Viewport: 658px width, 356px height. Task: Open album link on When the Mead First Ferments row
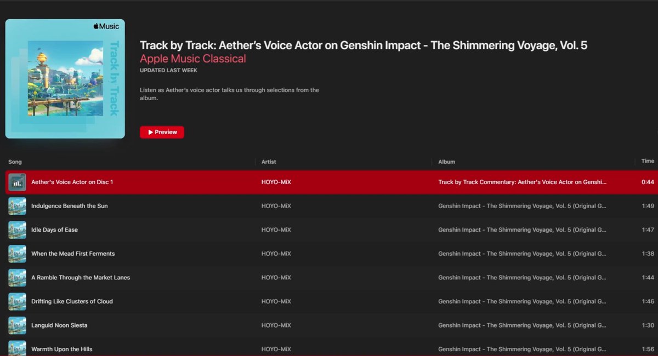[522, 254]
